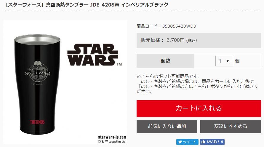Open the quantity dropdown showing 1
Viewport: 264px width, 147px height.
pyautogui.click(x=224, y=61)
